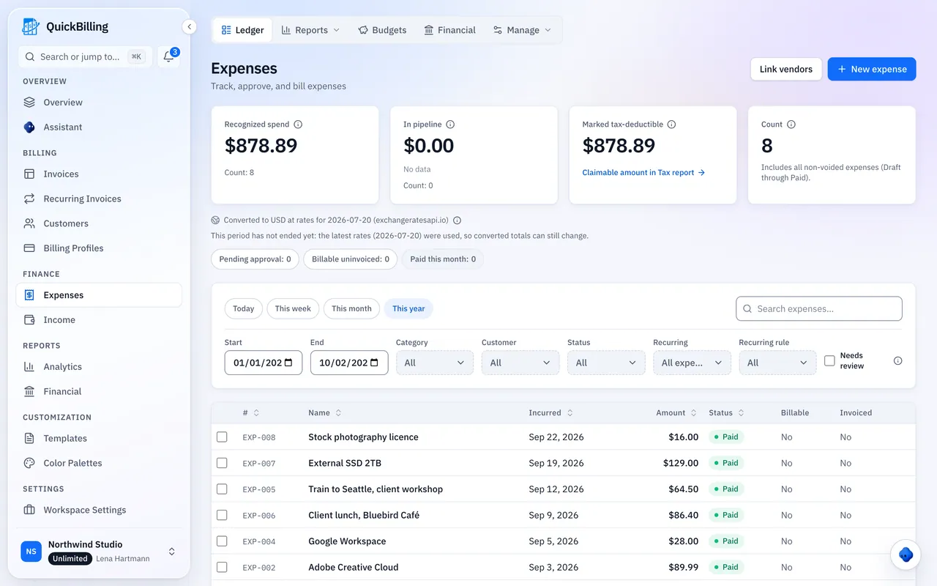Image resolution: width=937 pixels, height=586 pixels.
Task: Switch to the Financial tab in top nav
Action: [x=449, y=30]
